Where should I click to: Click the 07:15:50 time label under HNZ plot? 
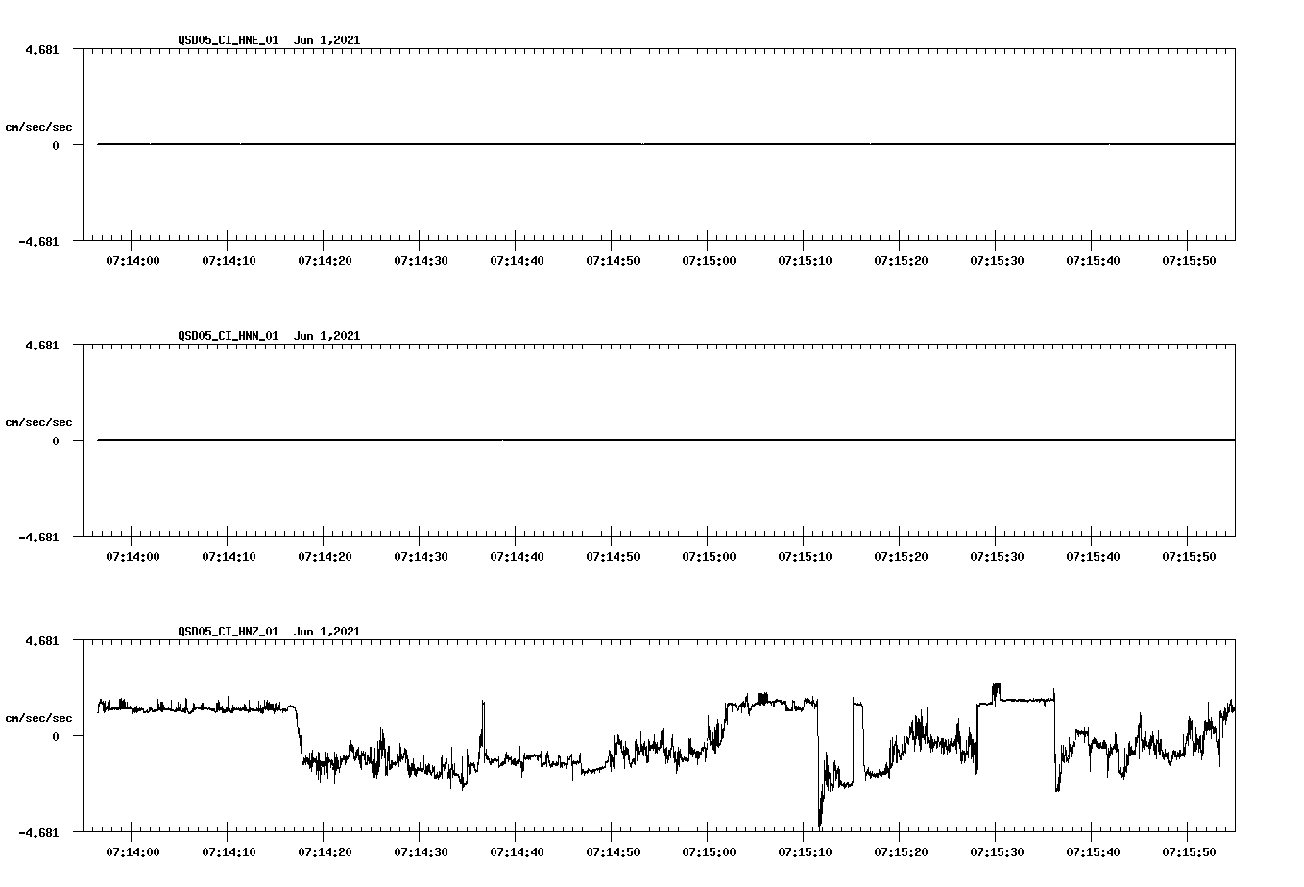pyautogui.click(x=1189, y=851)
